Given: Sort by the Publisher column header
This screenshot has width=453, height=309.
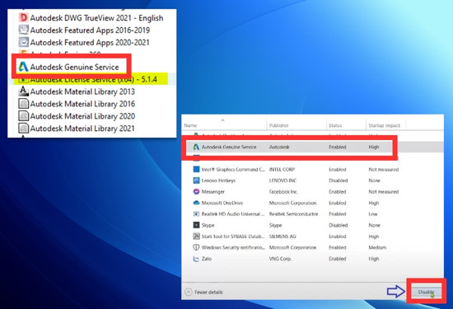Looking at the screenshot, I should [x=278, y=125].
